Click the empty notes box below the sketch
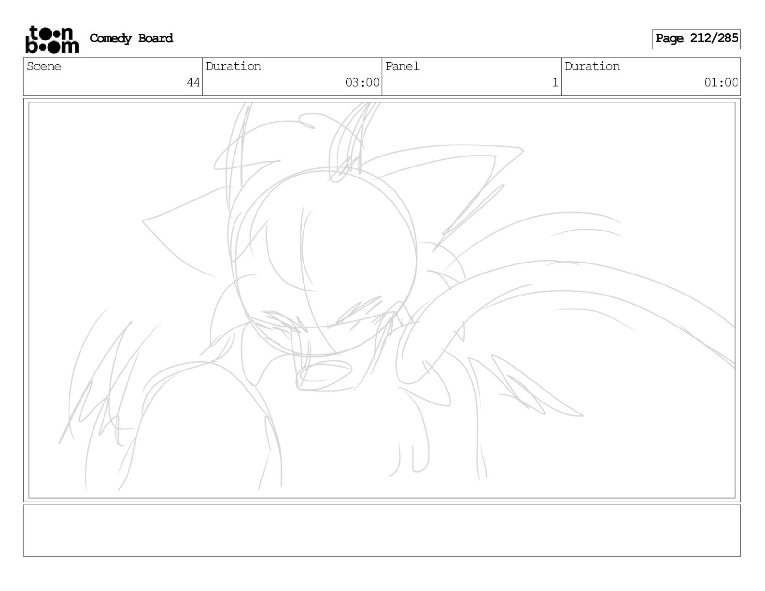 [382, 531]
